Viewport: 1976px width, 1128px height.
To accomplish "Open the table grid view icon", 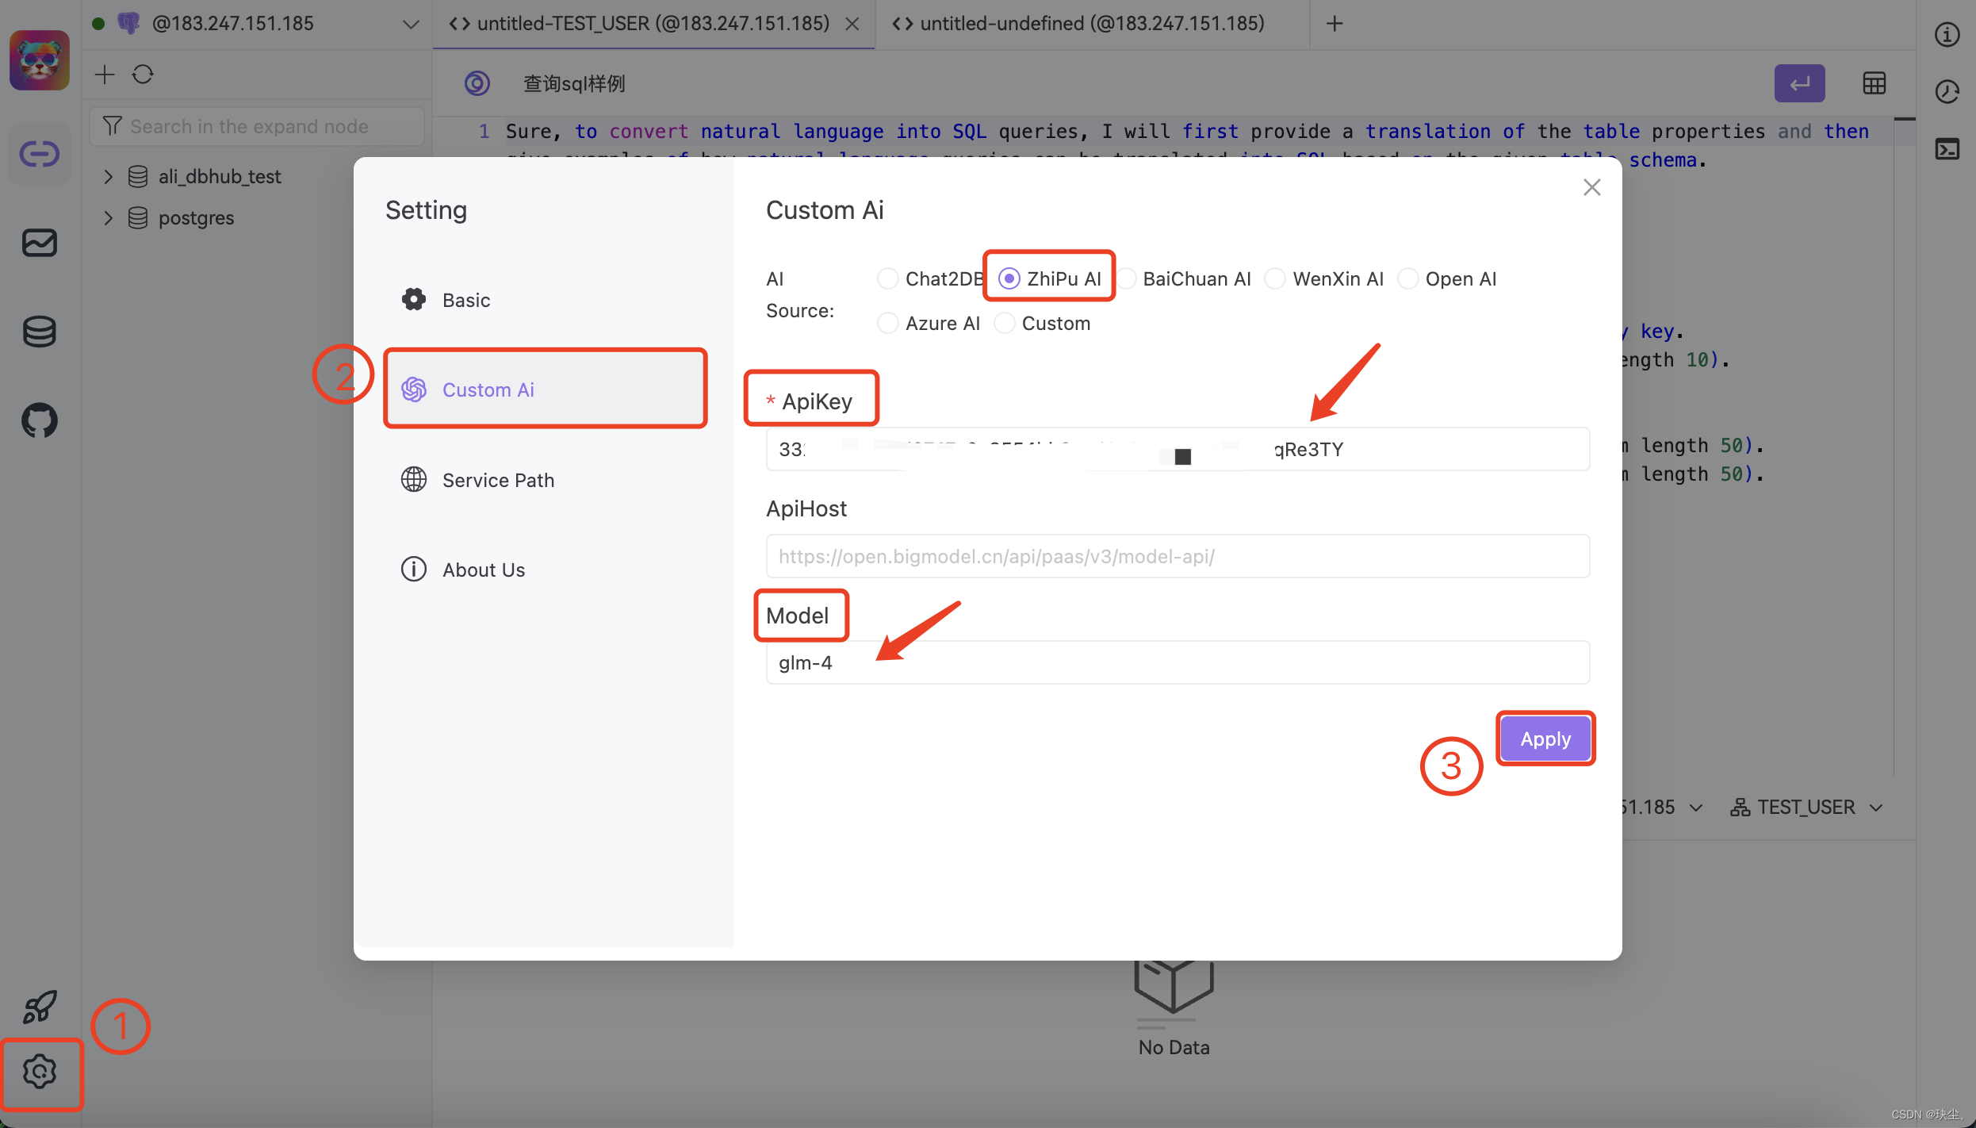I will (x=1874, y=83).
